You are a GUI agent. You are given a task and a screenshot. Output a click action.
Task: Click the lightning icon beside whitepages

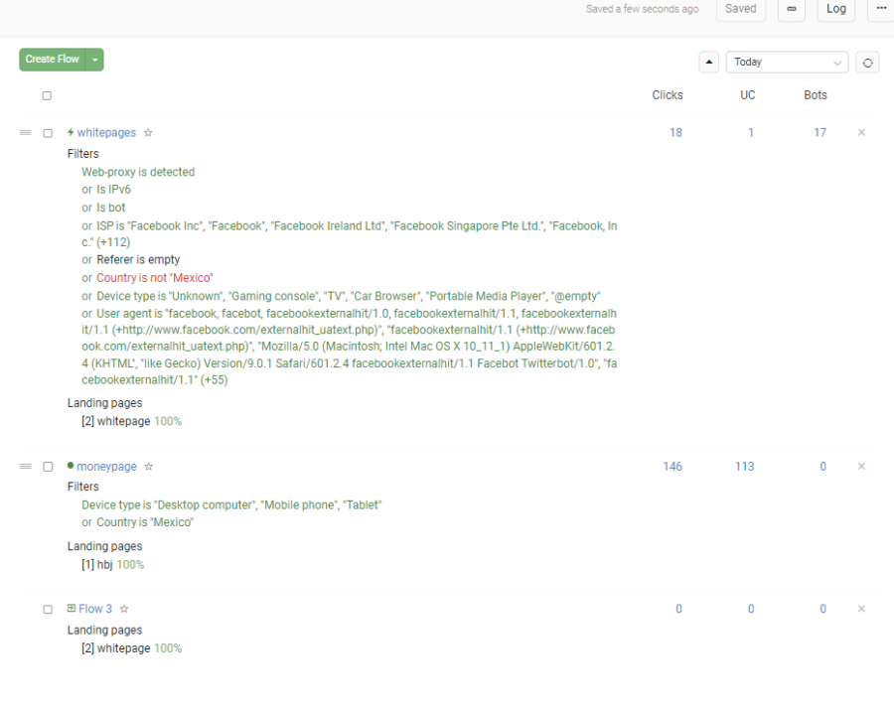click(71, 132)
